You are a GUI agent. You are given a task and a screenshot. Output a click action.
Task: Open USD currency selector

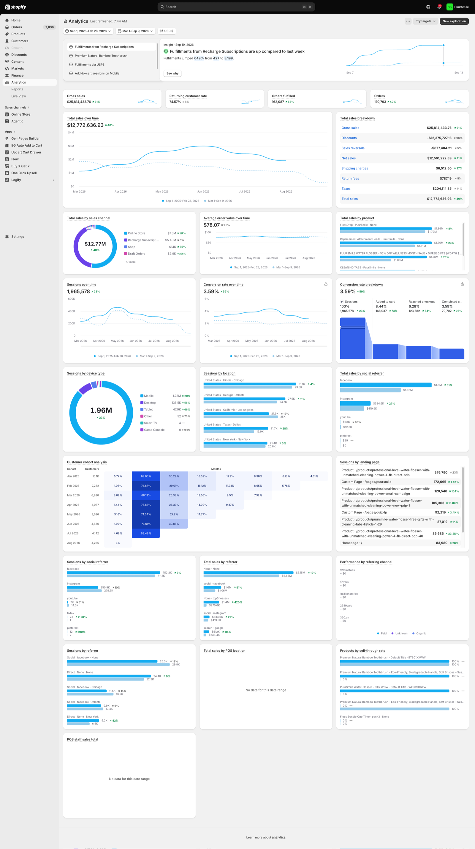[167, 31]
